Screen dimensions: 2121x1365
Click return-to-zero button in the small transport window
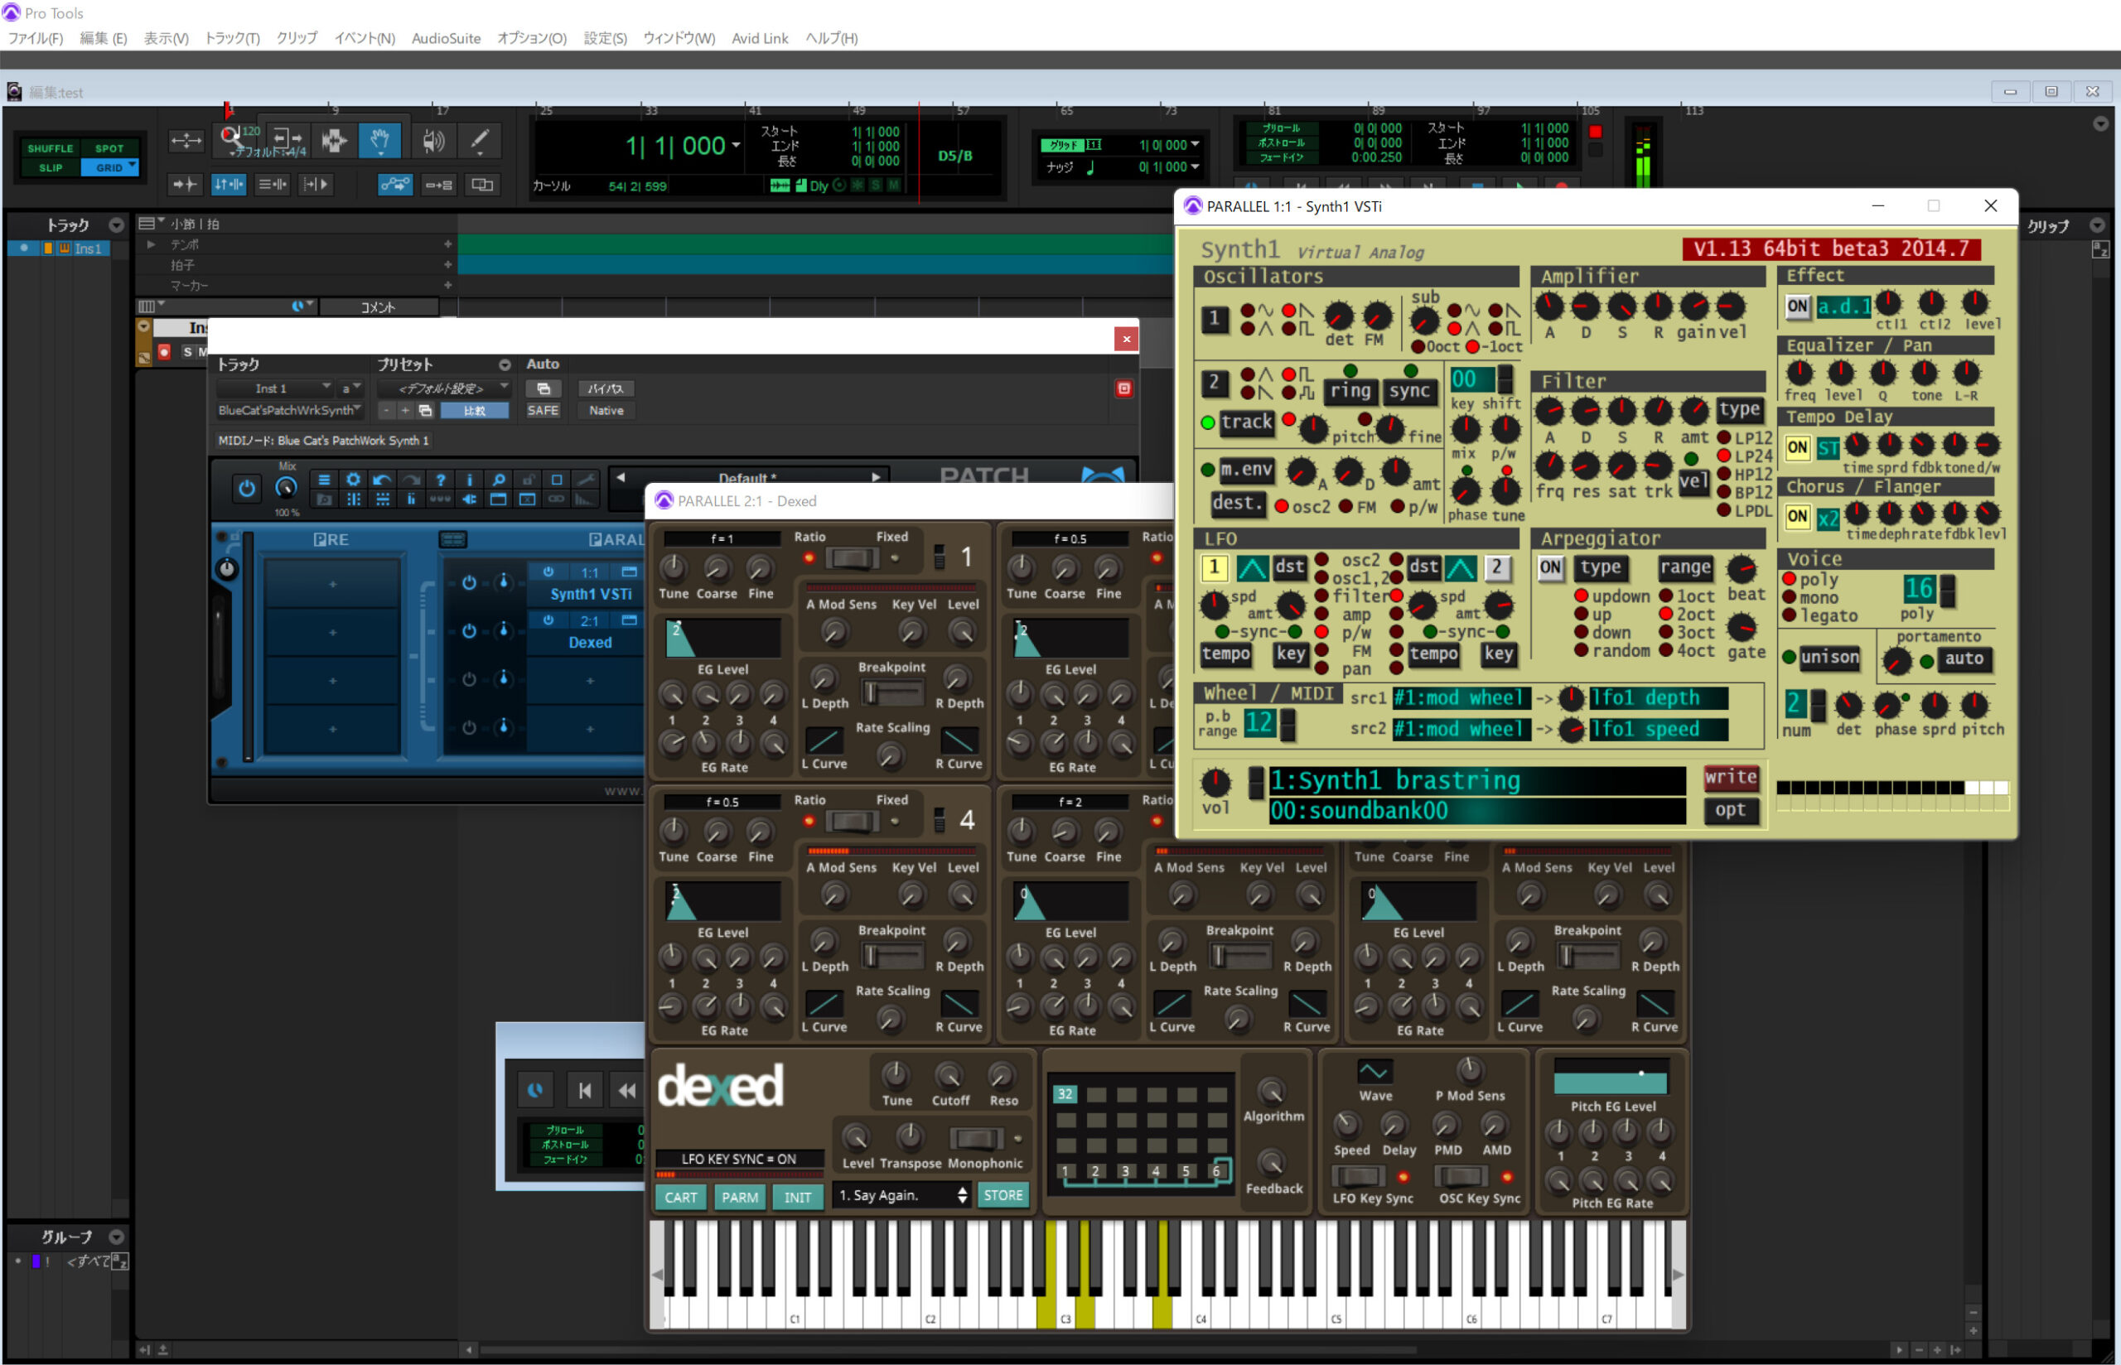pyautogui.click(x=585, y=1090)
